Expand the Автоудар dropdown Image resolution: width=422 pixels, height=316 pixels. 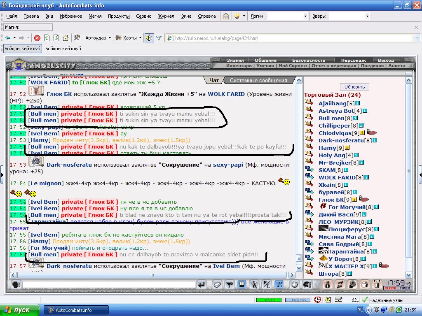pos(110,38)
